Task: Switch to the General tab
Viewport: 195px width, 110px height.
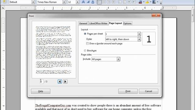Action: pos(83,24)
